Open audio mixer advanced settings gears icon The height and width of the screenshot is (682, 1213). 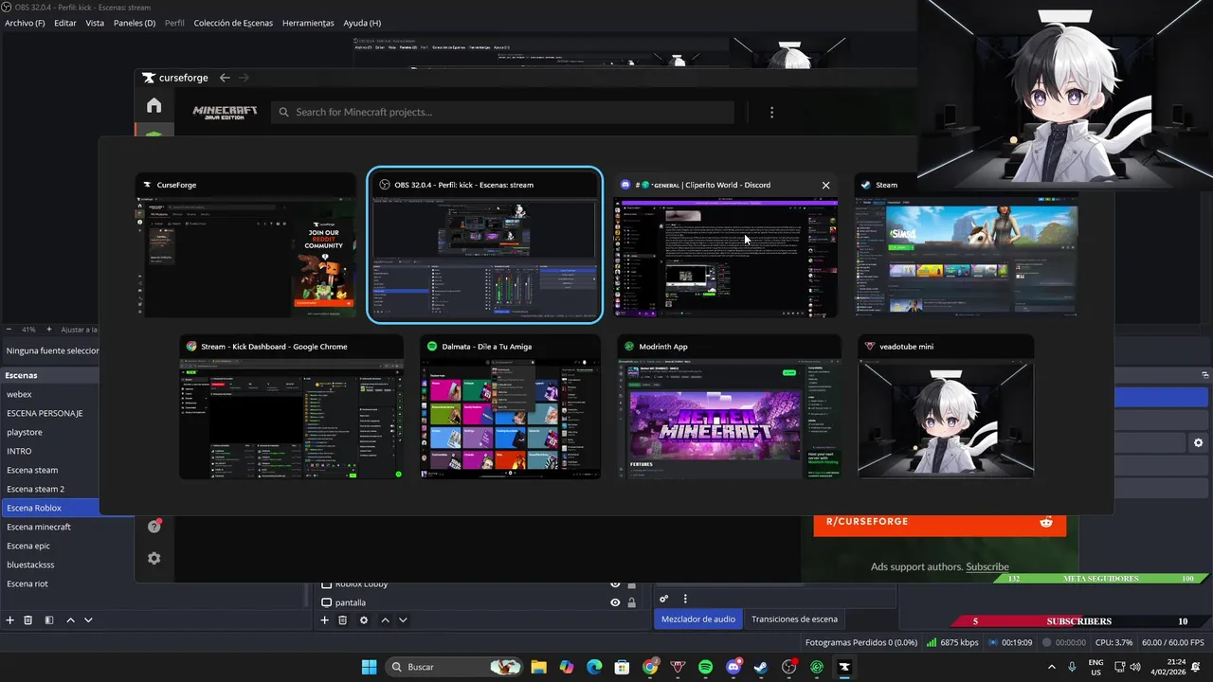point(664,599)
